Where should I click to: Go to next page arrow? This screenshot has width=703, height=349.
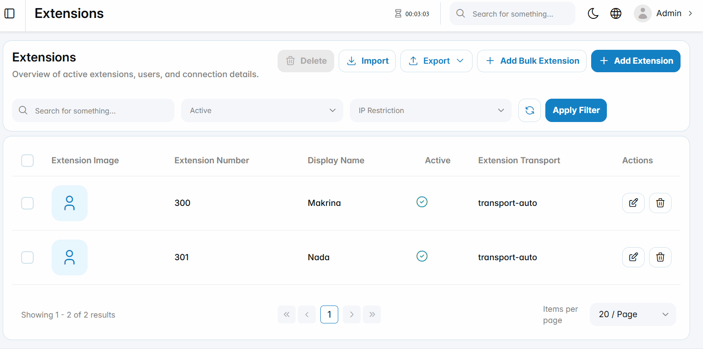pyautogui.click(x=352, y=314)
